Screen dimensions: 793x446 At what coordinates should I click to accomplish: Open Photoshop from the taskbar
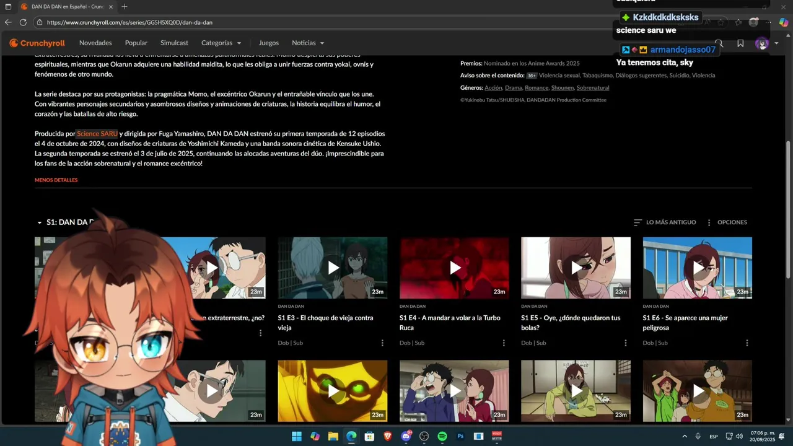[460, 437]
